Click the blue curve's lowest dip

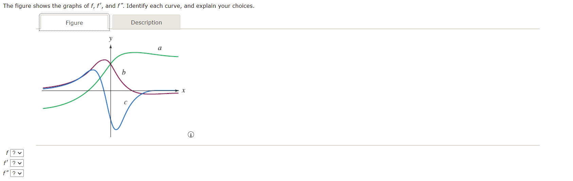[x=116, y=129]
